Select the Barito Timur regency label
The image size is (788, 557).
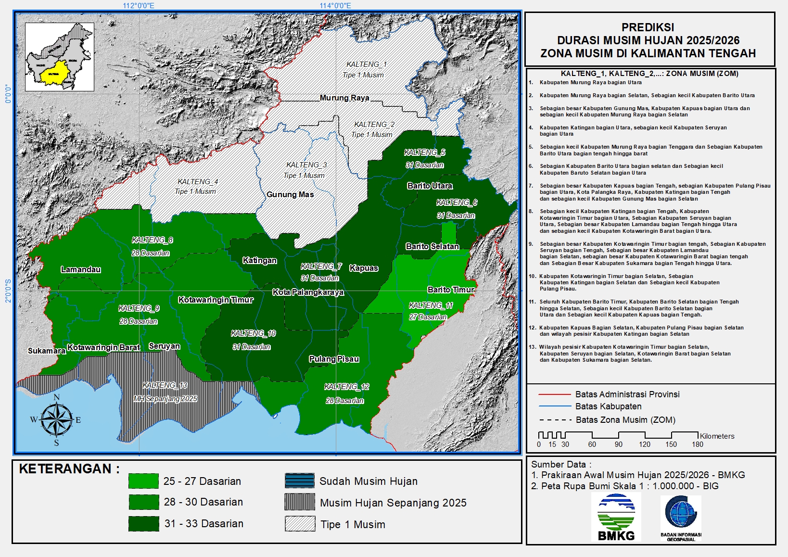coord(451,289)
